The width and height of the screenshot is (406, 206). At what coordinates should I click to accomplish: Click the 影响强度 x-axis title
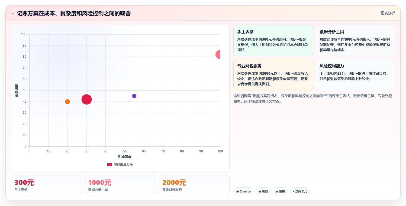click(x=125, y=157)
